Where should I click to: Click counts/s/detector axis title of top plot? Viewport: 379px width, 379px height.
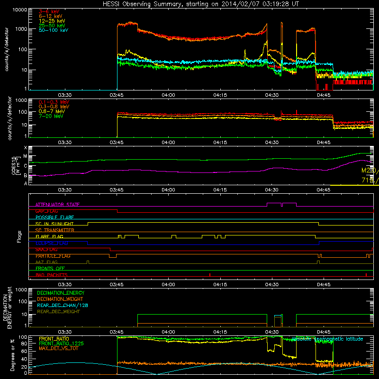(6, 49)
